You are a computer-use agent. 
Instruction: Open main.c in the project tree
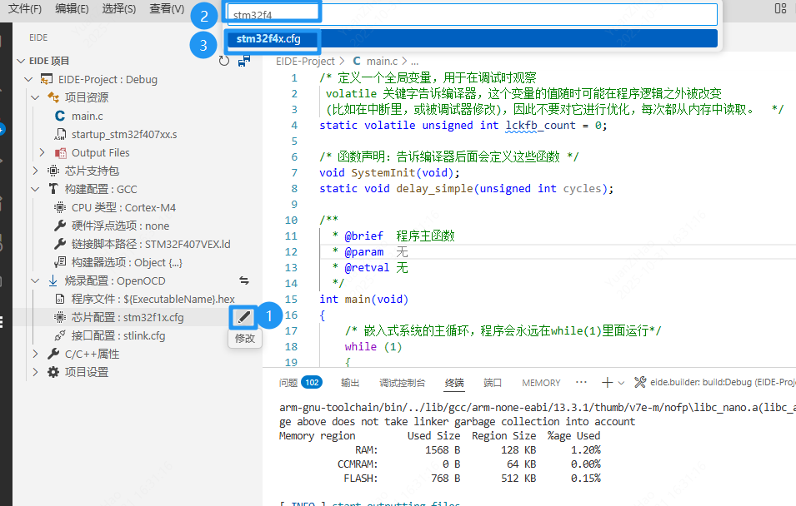[87, 116]
